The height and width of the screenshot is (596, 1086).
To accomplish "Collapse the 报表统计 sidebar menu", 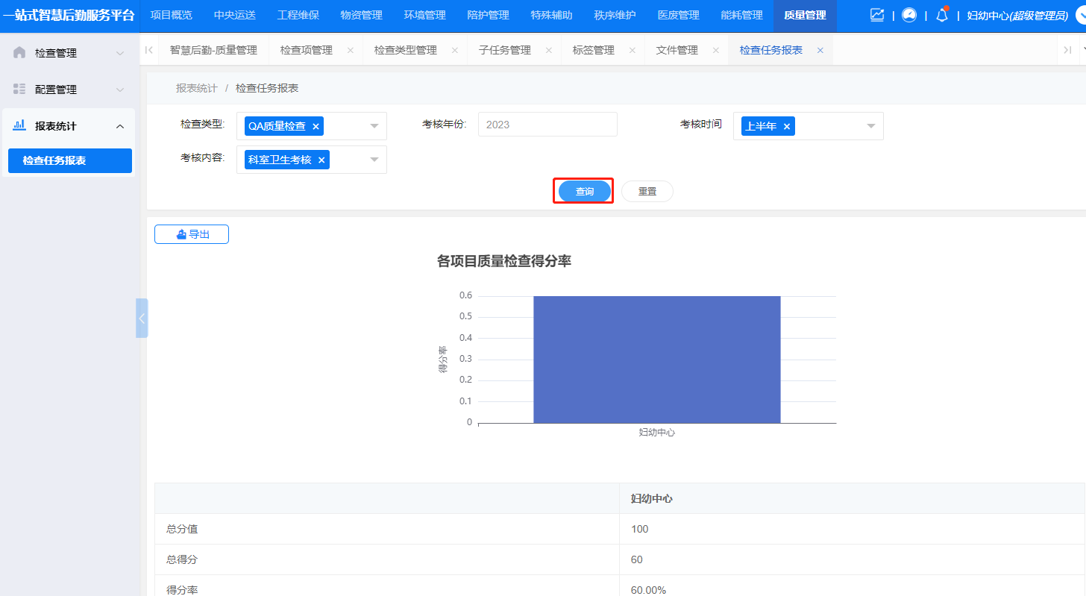I will pos(120,126).
